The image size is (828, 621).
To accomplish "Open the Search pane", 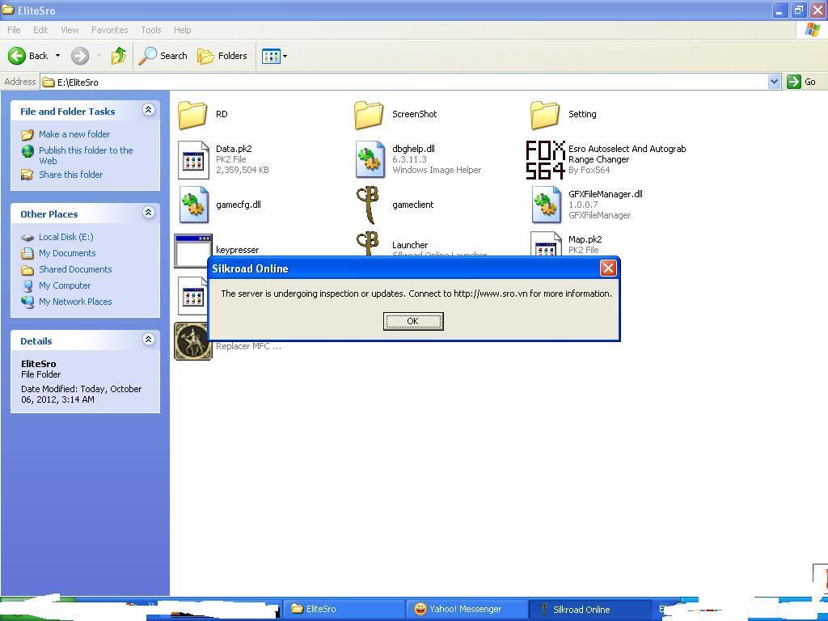I will [163, 56].
